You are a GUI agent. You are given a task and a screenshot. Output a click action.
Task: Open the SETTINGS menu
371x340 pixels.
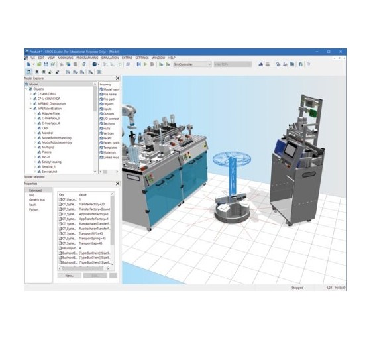pos(142,58)
